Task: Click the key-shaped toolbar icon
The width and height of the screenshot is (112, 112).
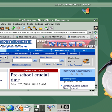Action: coord(7,28)
